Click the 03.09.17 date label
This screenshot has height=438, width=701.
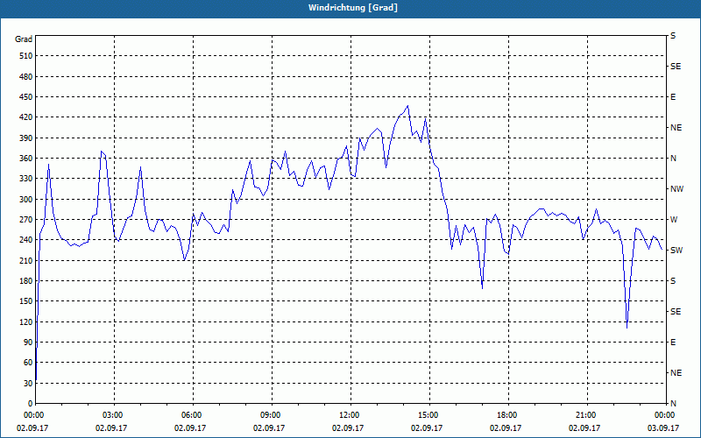click(663, 427)
